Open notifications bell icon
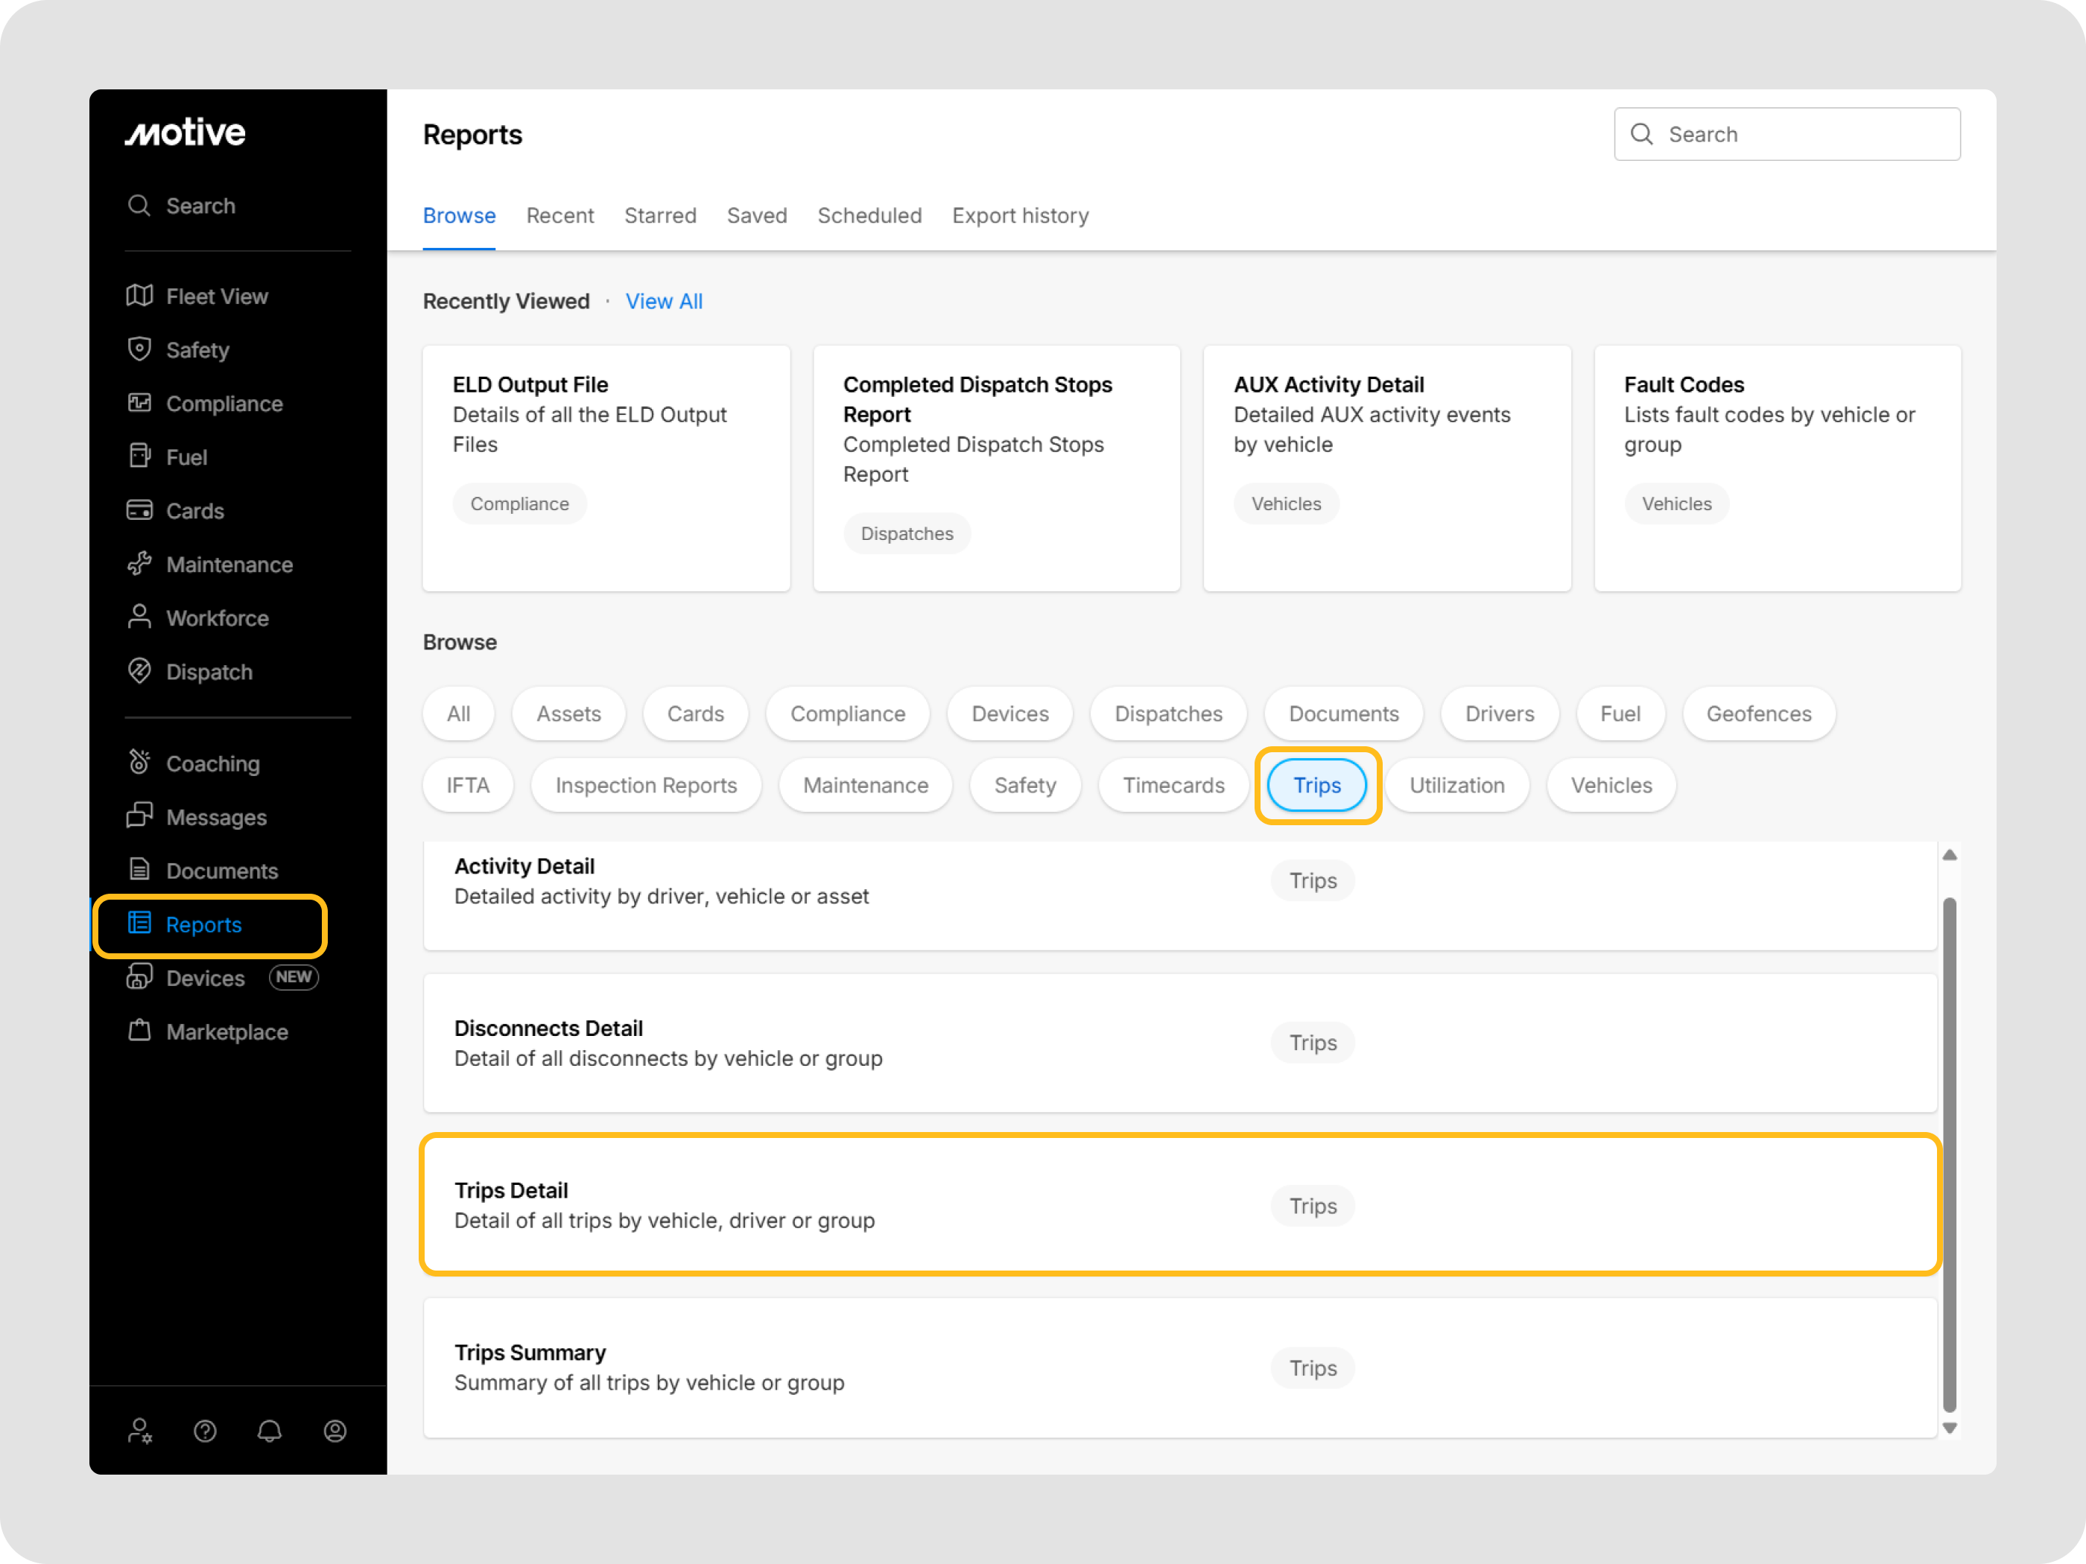Viewport: 2086px width, 1564px height. pyautogui.click(x=270, y=1431)
